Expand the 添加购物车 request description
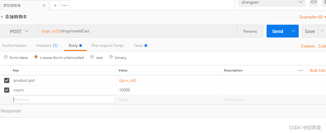Screen dimensions: 326x133 tap(3, 17)
